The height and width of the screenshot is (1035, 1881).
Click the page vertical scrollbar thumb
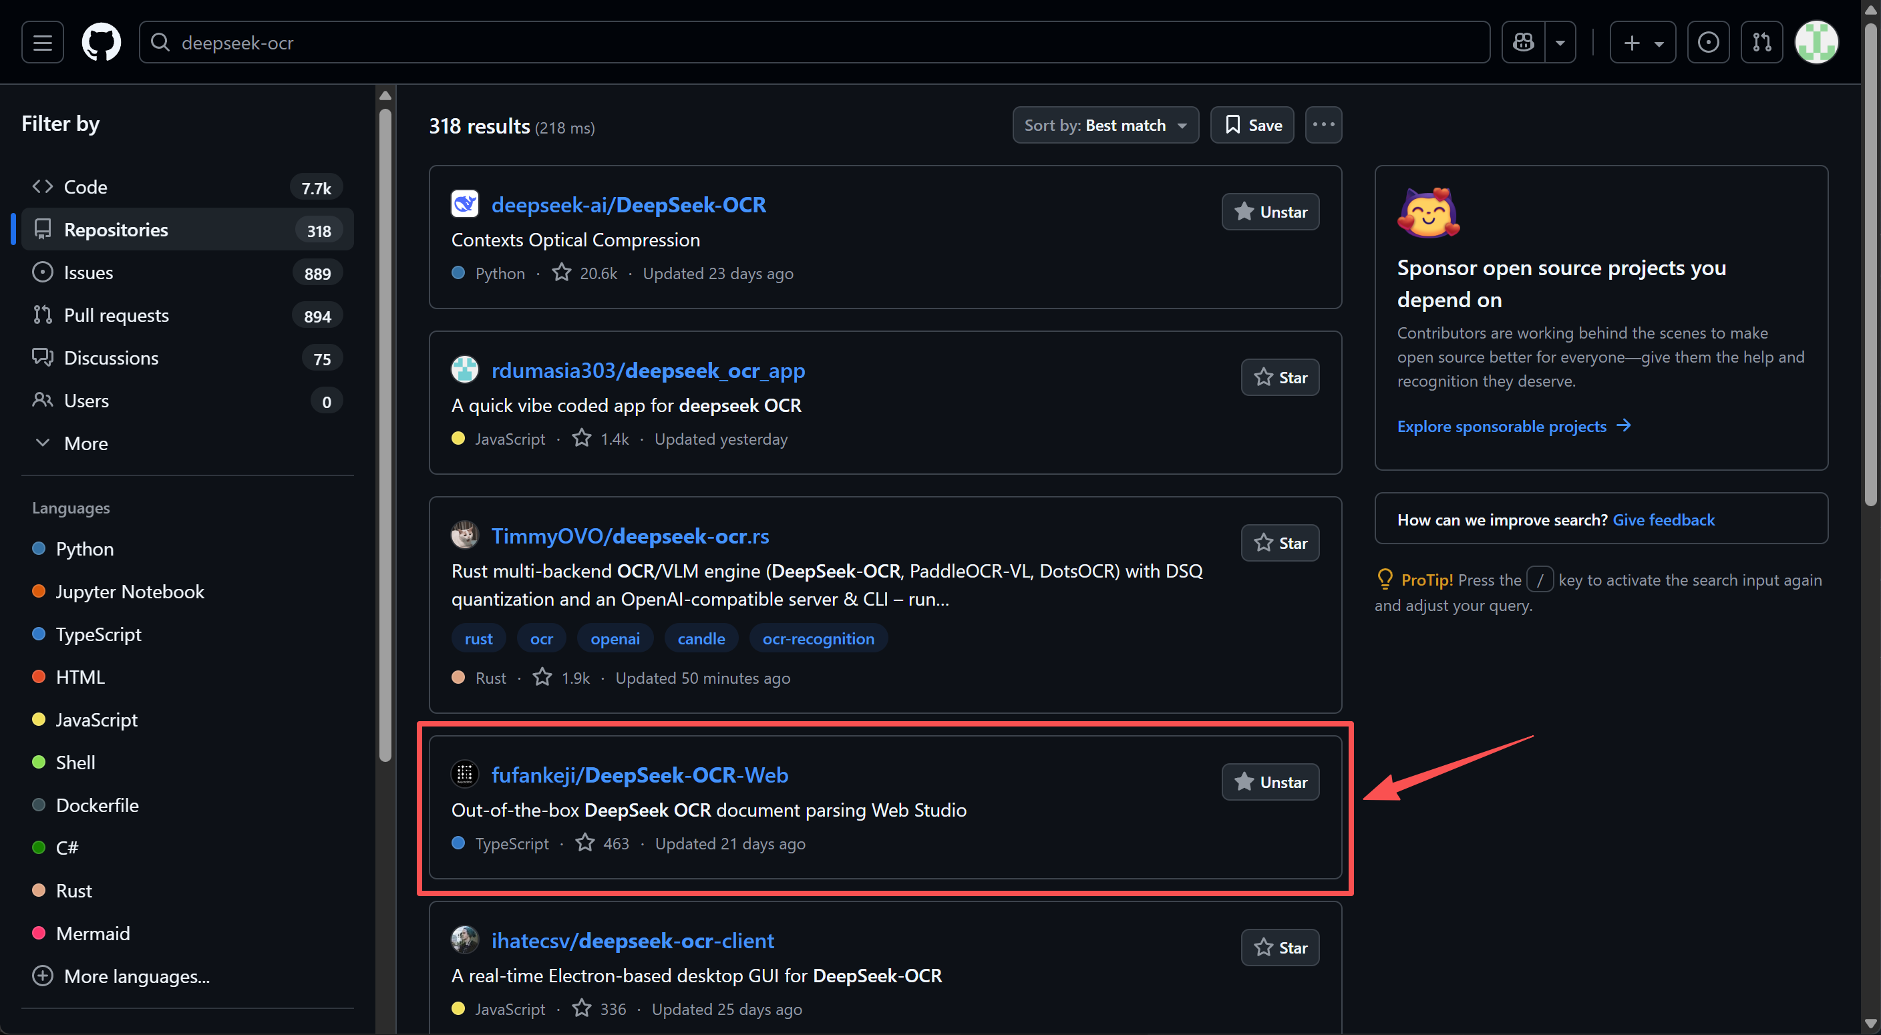[1870, 265]
